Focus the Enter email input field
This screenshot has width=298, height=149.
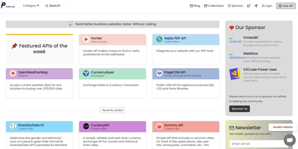tap(259, 144)
